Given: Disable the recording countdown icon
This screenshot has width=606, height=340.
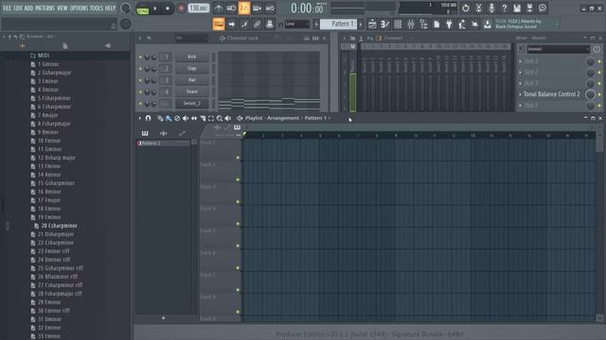Looking at the screenshot, I should 244,8.
